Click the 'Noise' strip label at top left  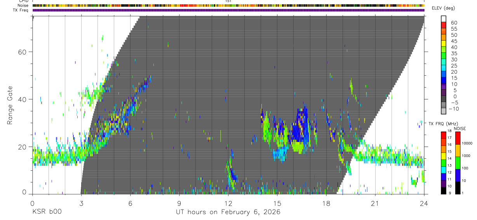[23, 5]
